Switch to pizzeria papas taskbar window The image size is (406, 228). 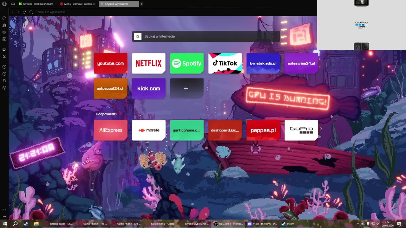coord(59,224)
